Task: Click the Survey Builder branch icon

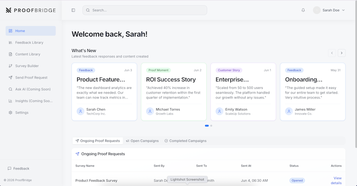Action: point(10,66)
